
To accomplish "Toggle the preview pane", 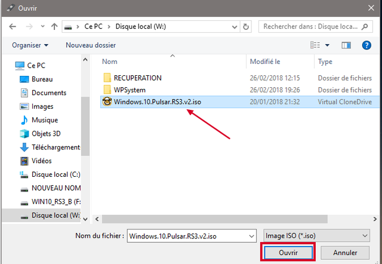I will coord(346,45).
